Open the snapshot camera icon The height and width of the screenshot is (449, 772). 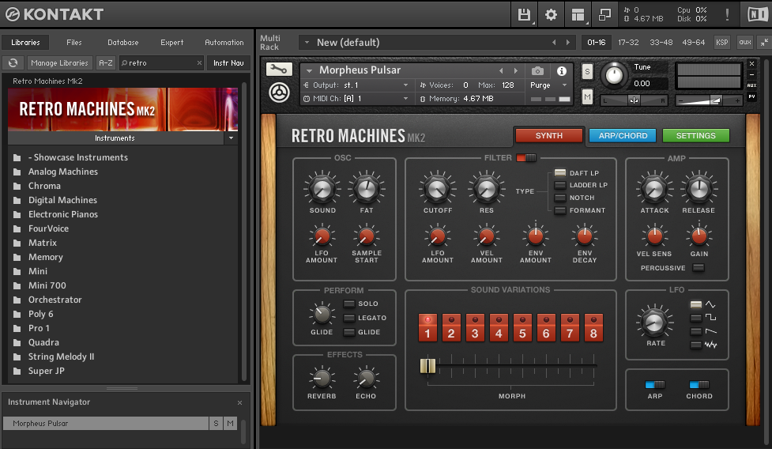click(537, 71)
